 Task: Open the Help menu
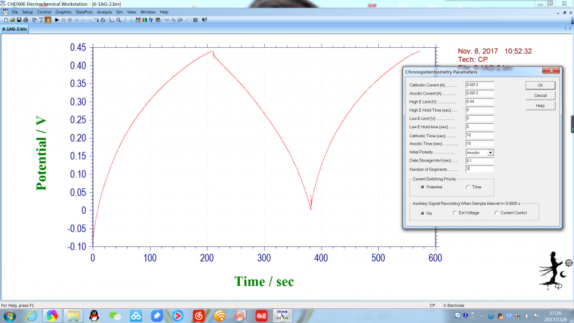point(164,12)
